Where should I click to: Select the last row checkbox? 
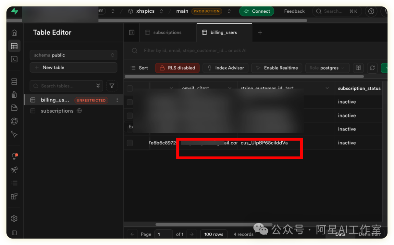(x=130, y=143)
